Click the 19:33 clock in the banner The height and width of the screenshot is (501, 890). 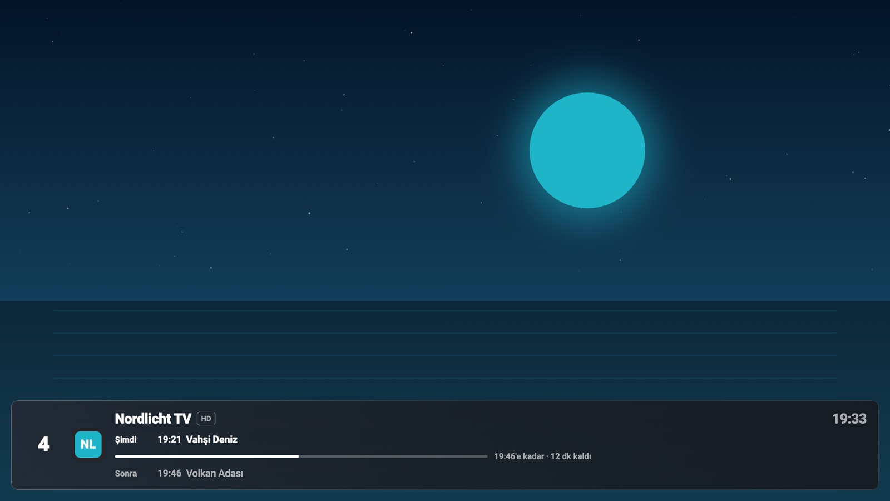pyautogui.click(x=849, y=419)
